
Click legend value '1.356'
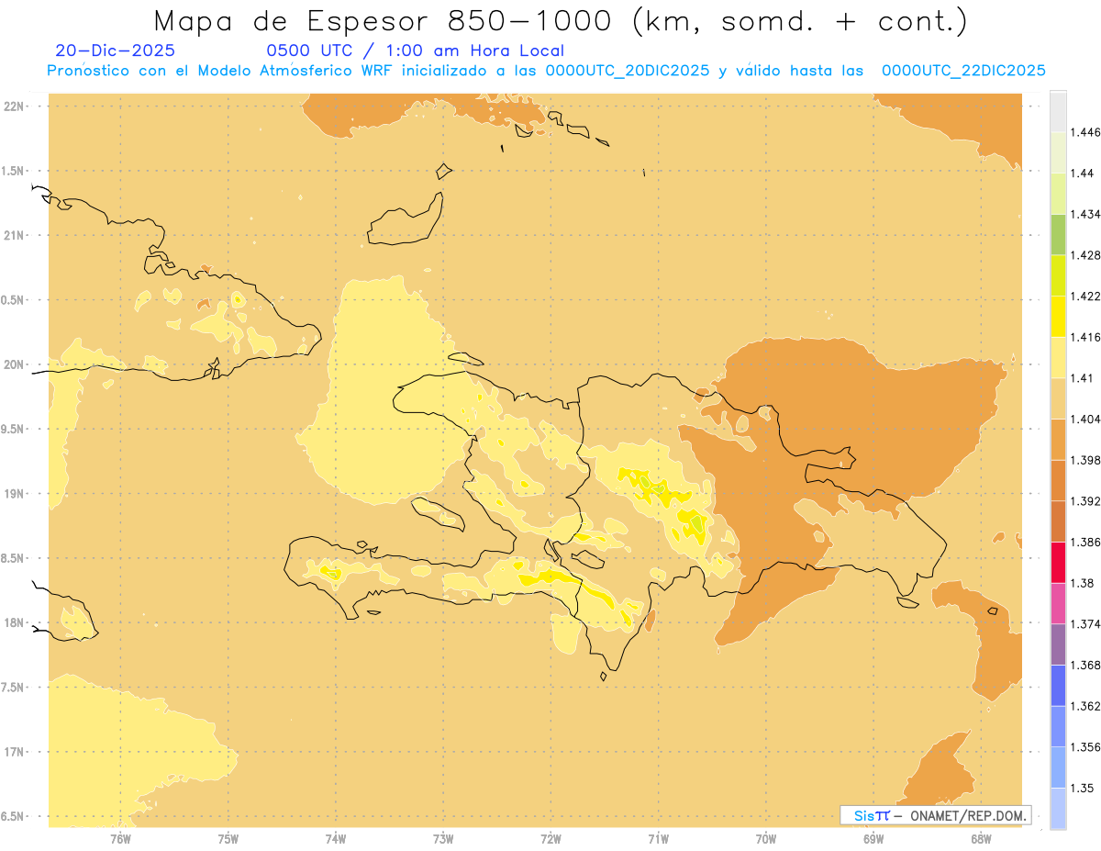click(x=1085, y=746)
